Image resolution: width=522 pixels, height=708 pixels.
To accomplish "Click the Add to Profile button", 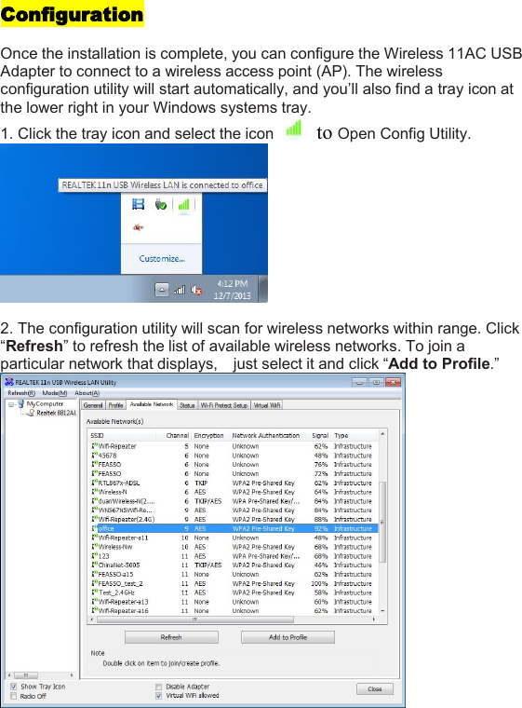I will [288, 637].
